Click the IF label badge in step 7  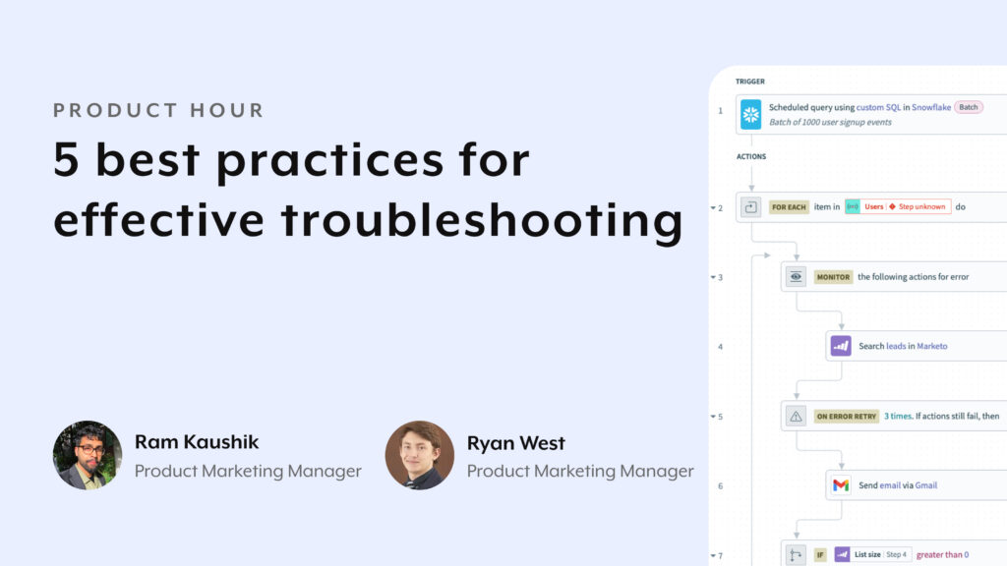click(x=820, y=555)
